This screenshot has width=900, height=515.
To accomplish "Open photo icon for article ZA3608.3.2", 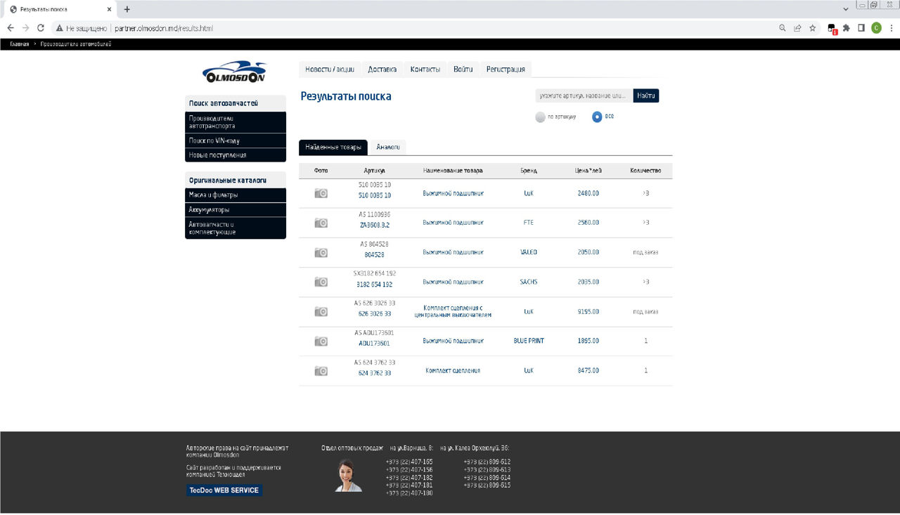I will click(x=321, y=223).
